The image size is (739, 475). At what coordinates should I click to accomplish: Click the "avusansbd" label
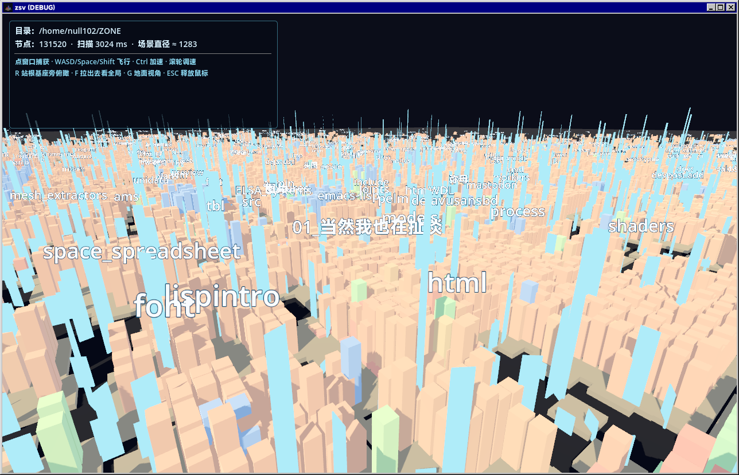(x=464, y=201)
